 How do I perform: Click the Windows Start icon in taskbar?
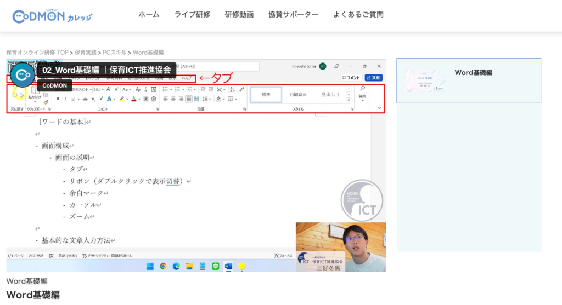150,266
